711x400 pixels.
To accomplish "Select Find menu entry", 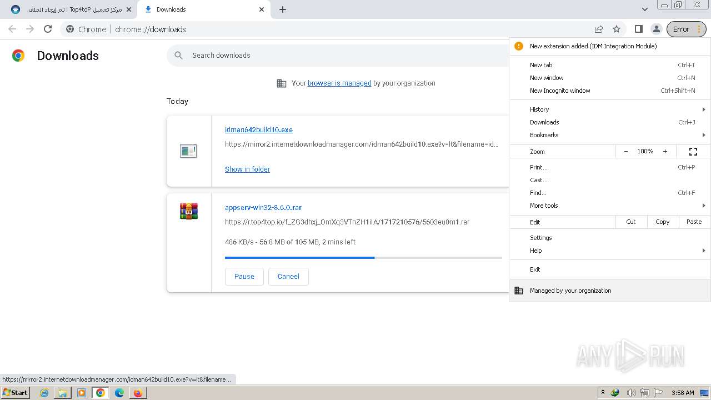I will click(610, 193).
